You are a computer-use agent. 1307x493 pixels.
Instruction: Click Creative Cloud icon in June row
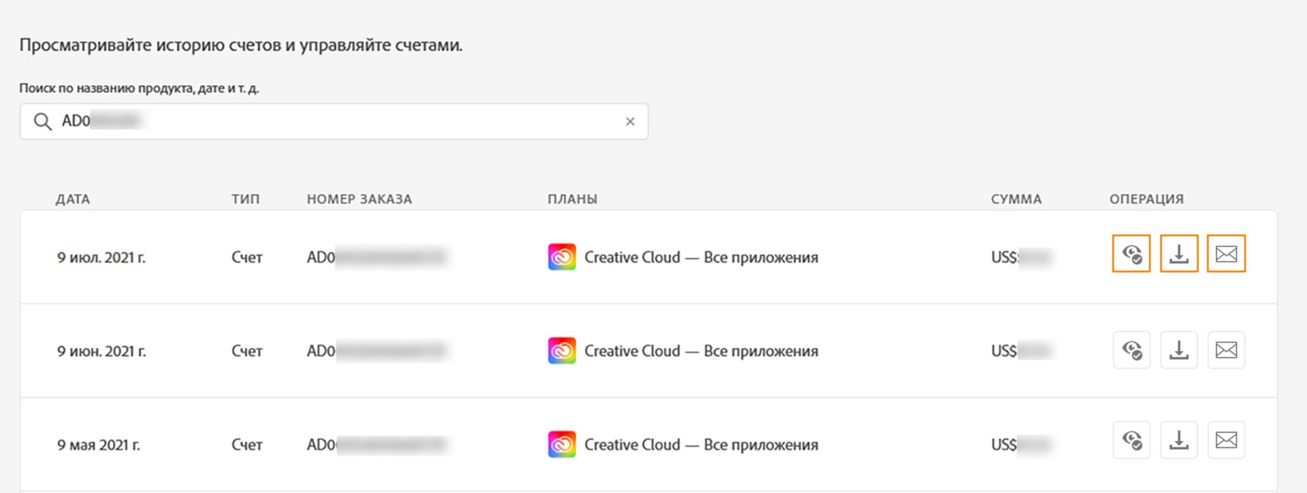562,351
